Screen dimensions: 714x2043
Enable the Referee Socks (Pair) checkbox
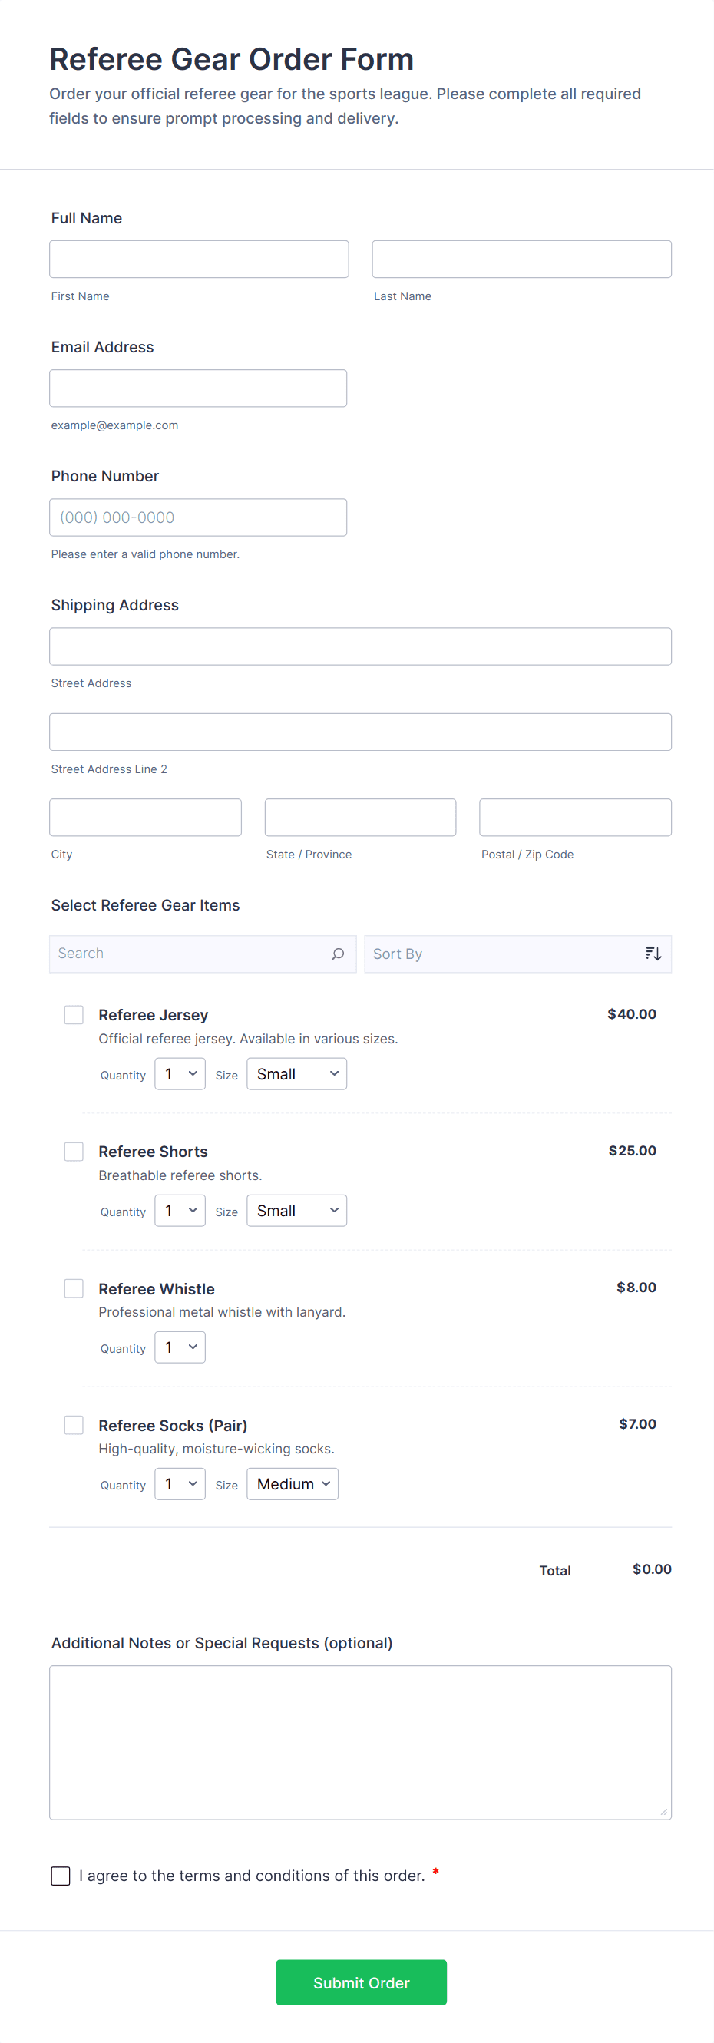[x=74, y=1424]
